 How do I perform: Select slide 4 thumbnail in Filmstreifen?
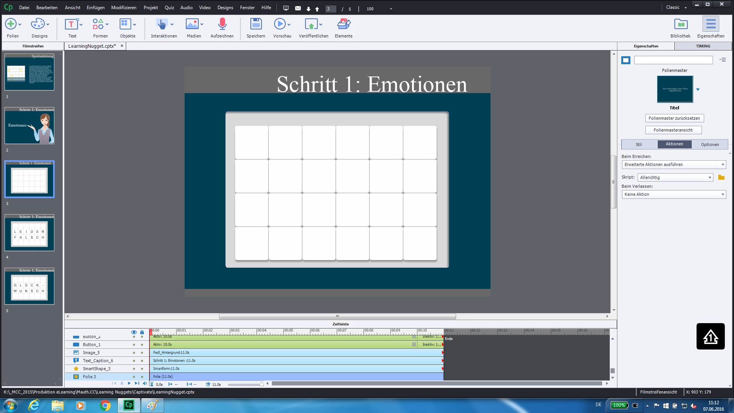29,233
